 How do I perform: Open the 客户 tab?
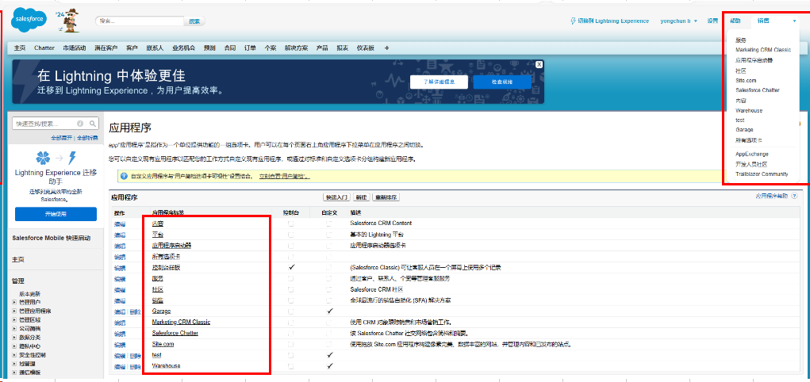pos(132,48)
